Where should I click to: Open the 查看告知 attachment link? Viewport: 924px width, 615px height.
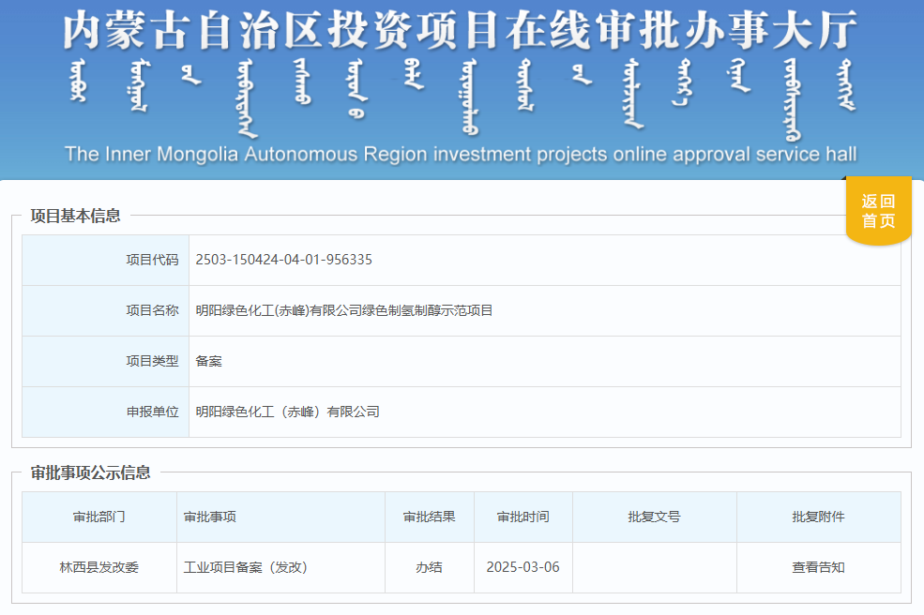point(818,567)
